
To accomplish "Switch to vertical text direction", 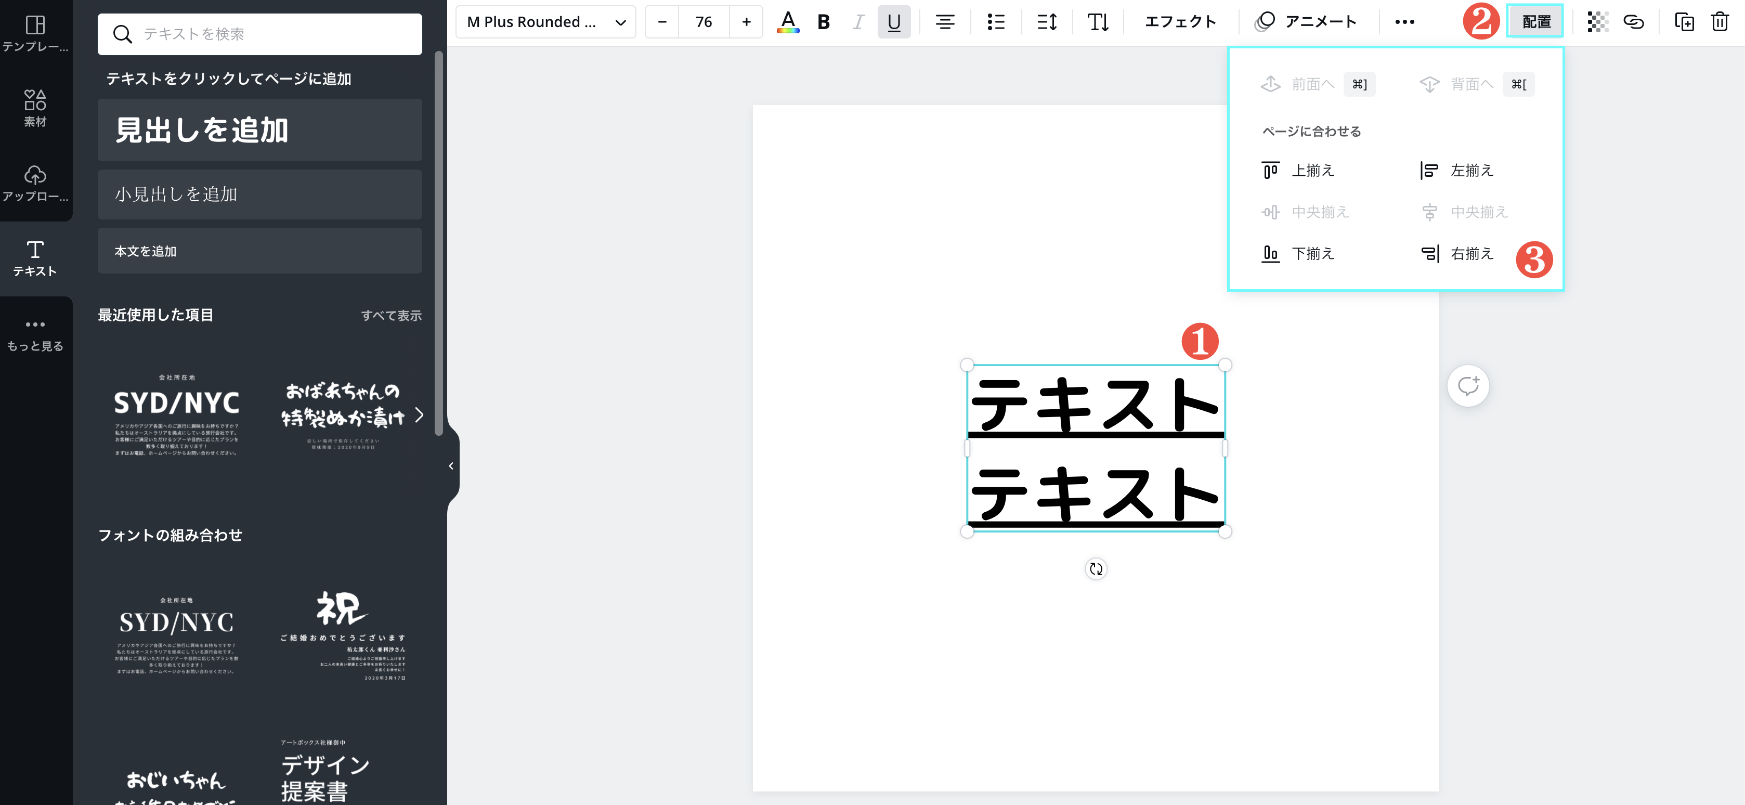I will tap(1098, 22).
